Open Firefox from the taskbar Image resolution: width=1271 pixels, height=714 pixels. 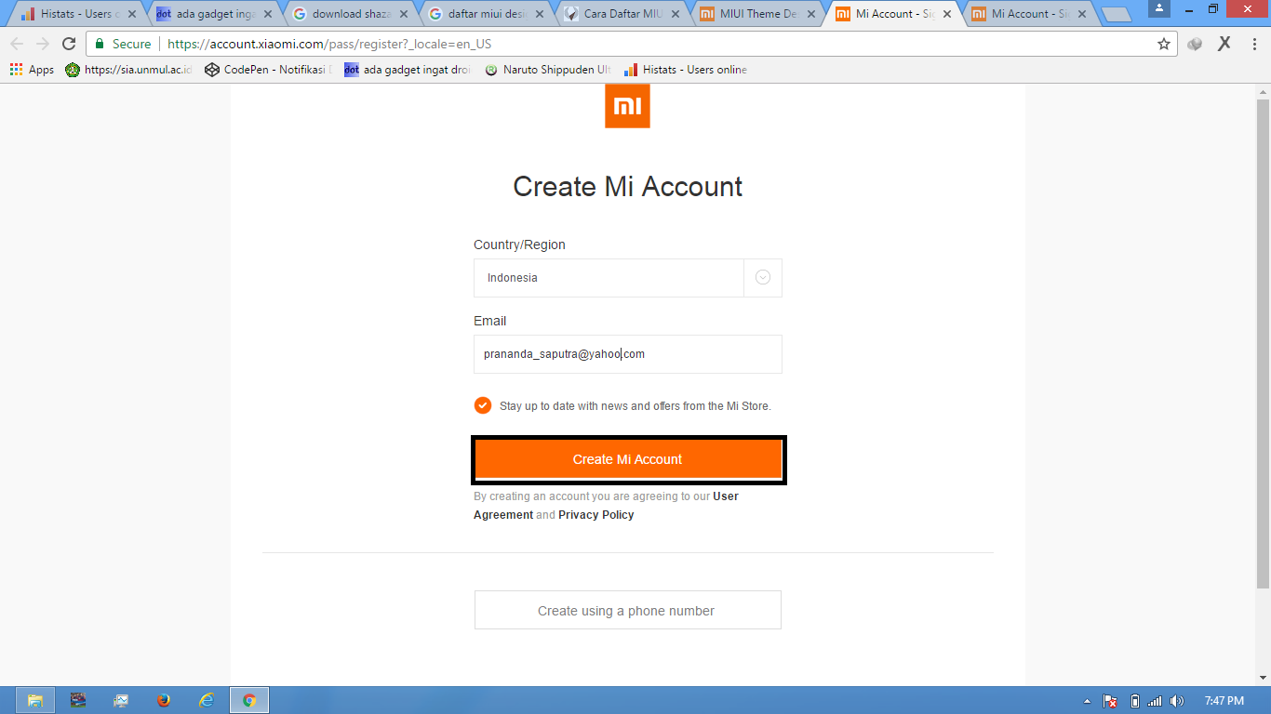164,700
